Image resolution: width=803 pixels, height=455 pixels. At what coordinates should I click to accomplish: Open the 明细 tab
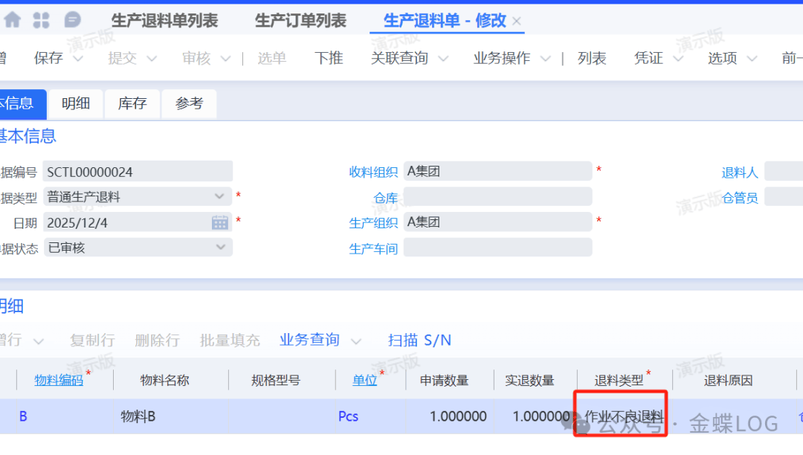[76, 104]
